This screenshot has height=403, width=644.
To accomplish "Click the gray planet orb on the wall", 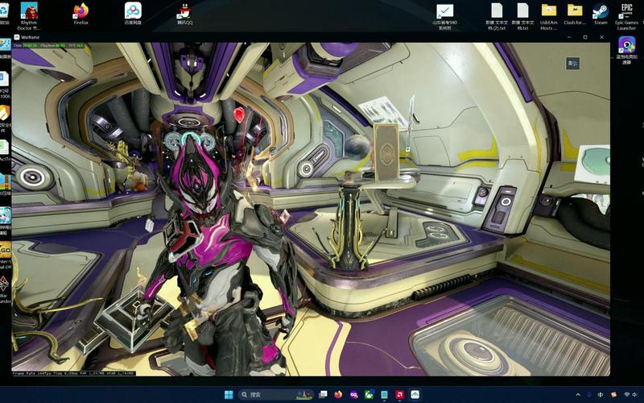I will 357,147.
